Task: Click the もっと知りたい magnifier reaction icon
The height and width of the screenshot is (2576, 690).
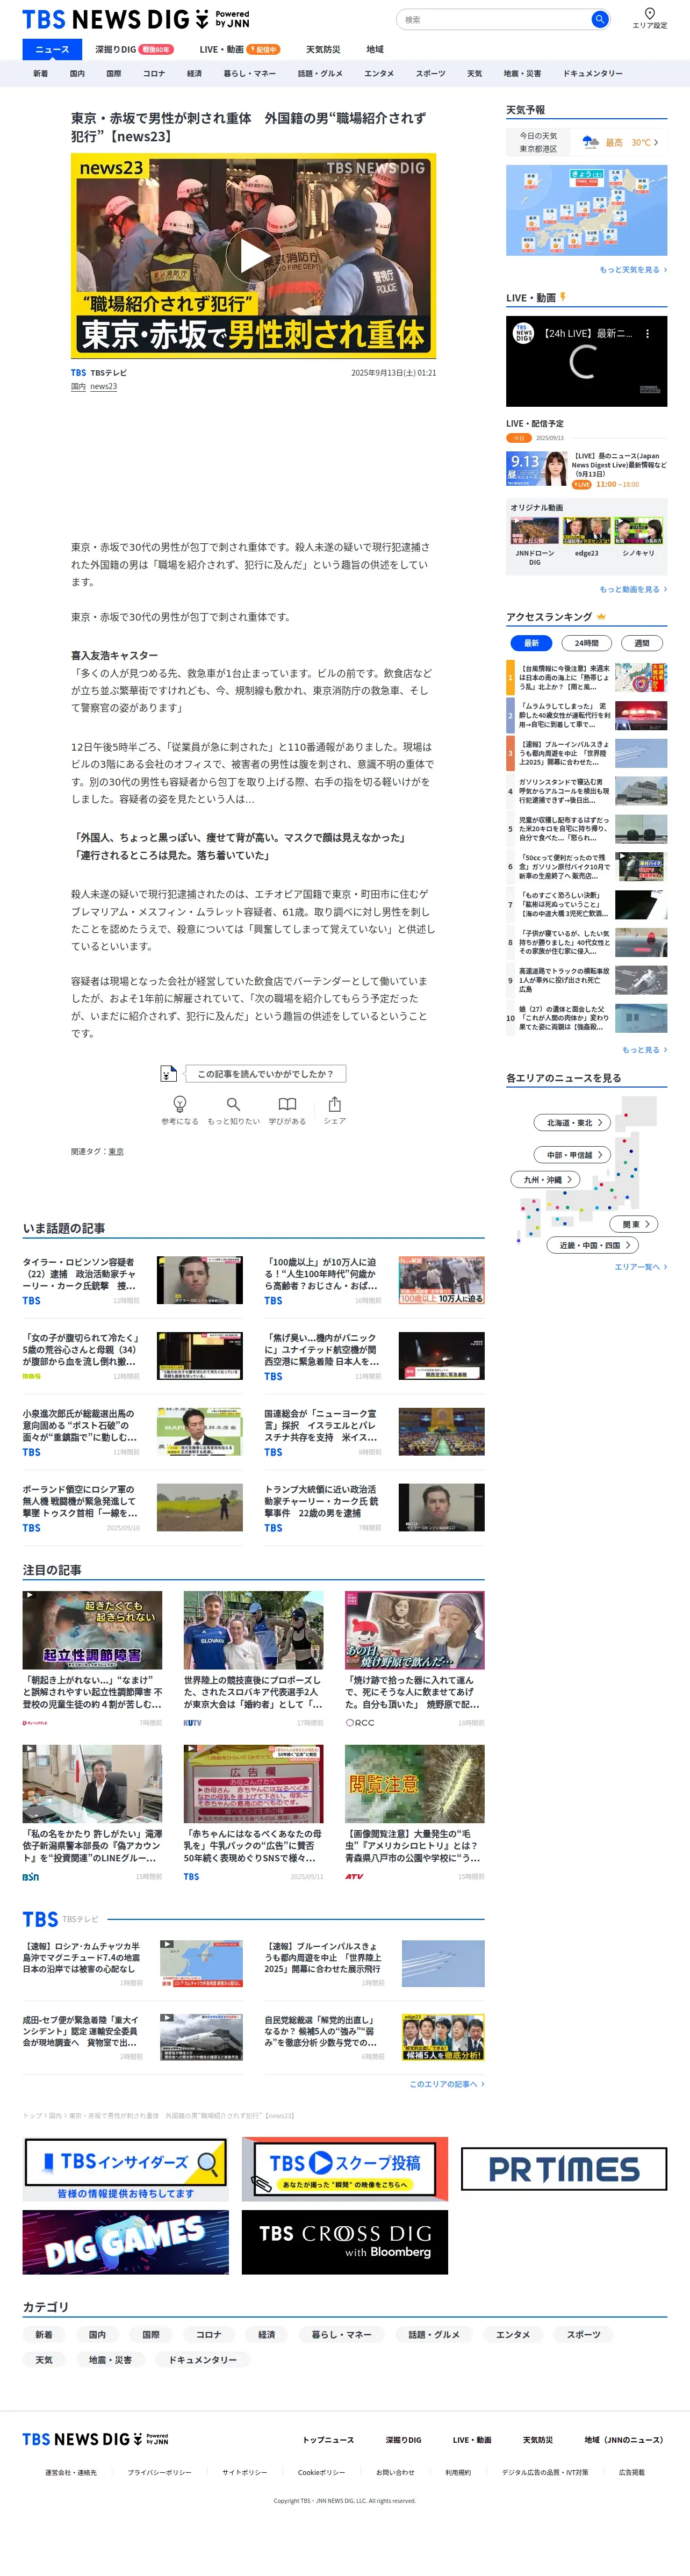Action: click(x=233, y=1104)
